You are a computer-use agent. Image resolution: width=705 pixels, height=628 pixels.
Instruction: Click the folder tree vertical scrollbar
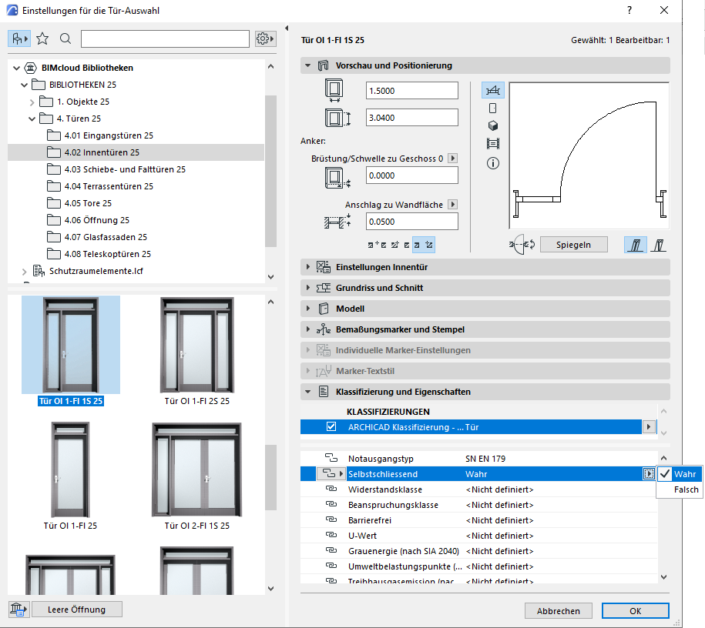point(270,171)
